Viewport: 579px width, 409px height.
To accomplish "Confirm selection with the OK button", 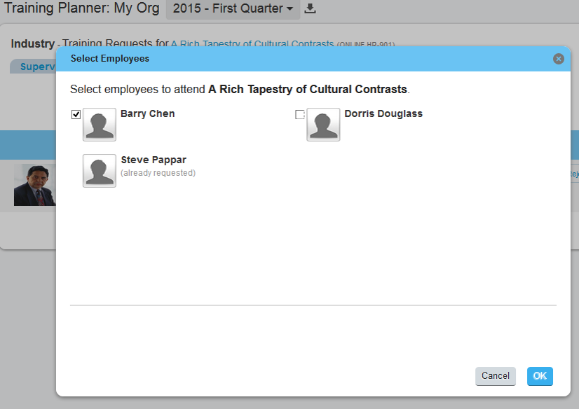I will (540, 376).
